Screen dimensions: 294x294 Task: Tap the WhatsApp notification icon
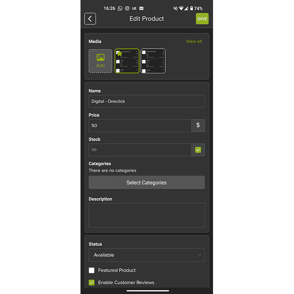click(120, 9)
